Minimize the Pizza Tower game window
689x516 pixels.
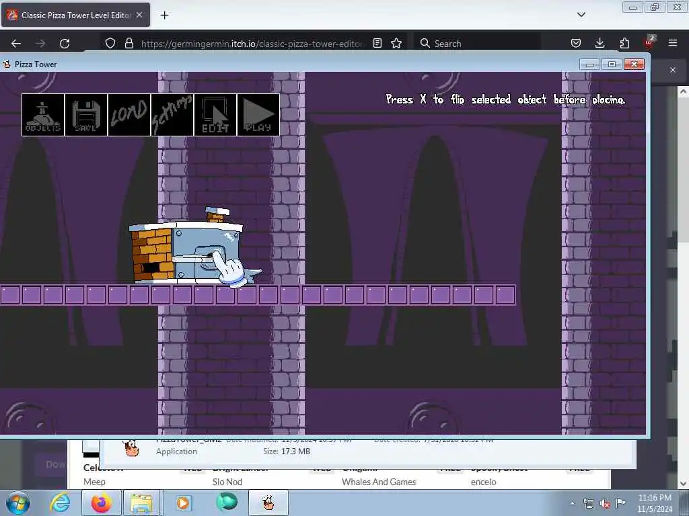click(589, 64)
